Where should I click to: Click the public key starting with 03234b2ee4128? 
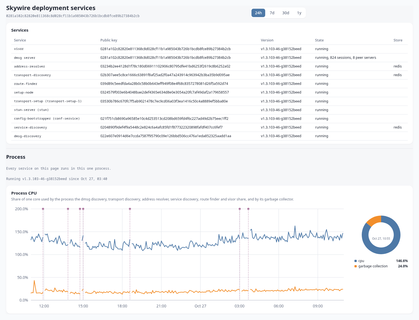click(x=165, y=66)
